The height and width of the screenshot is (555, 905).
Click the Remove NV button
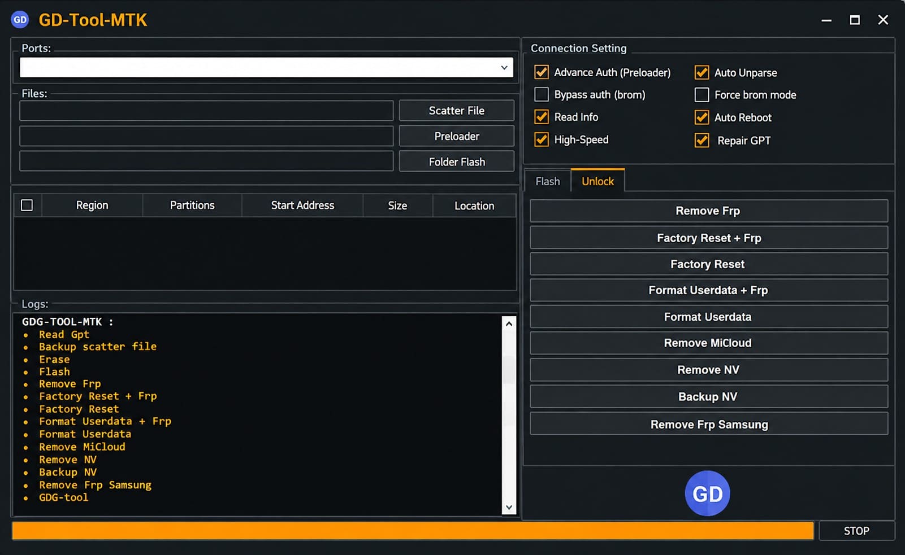click(x=709, y=370)
